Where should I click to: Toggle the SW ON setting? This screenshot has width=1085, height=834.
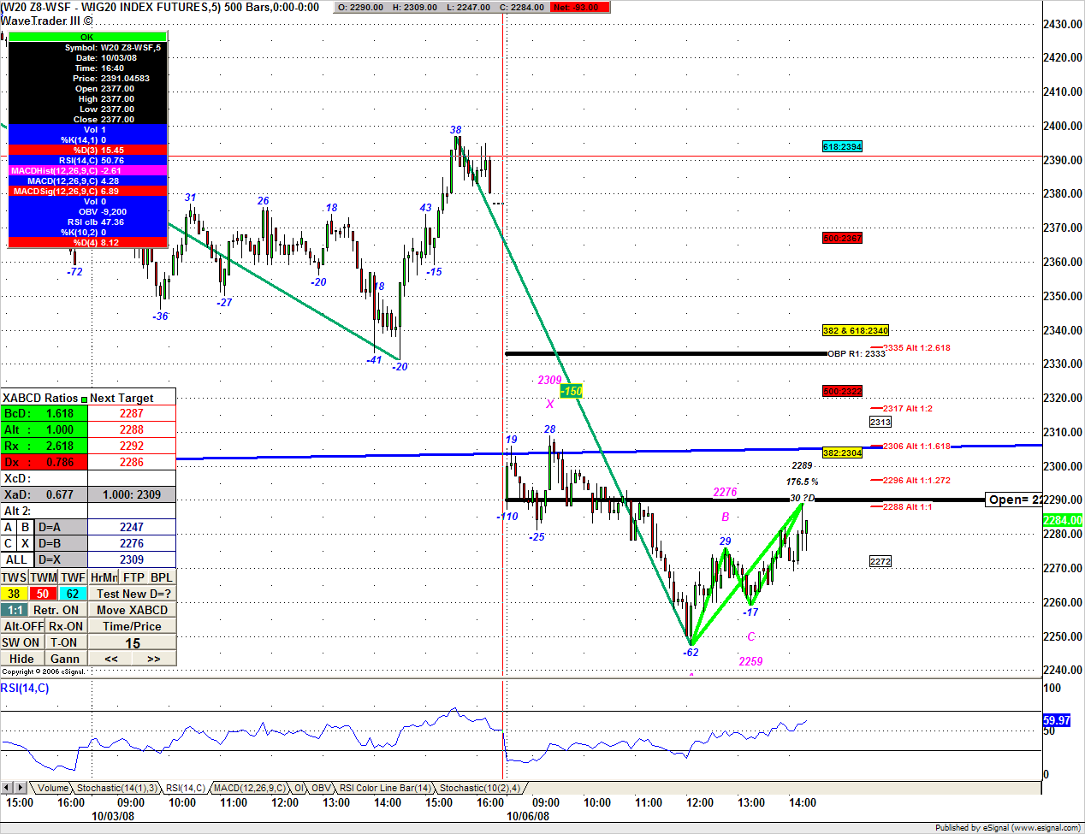[x=21, y=642]
